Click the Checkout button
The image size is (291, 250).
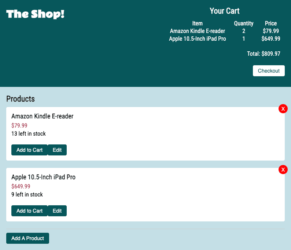pyautogui.click(x=269, y=71)
